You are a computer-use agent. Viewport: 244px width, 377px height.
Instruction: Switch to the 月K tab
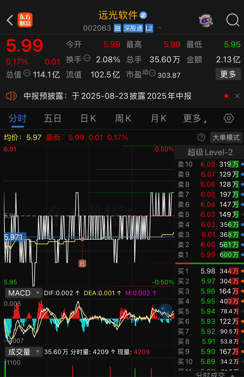click(x=158, y=118)
